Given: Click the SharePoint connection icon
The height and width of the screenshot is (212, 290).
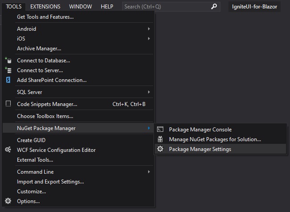Looking at the screenshot, I should point(8,80).
